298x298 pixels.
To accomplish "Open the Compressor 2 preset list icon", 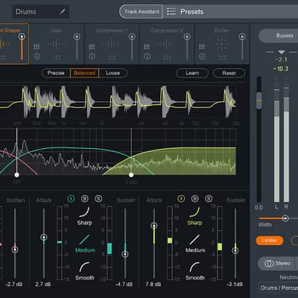I will [147, 47].
